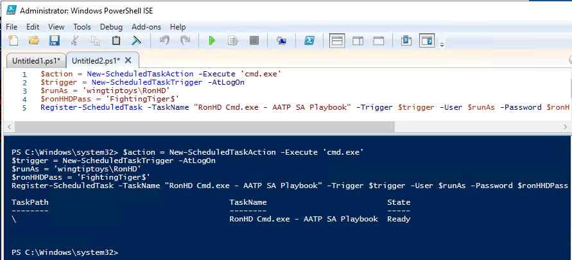Image resolution: width=572 pixels, height=260 pixels.
Task: Cut selection with the scissors icon
Action: pos(74,40)
